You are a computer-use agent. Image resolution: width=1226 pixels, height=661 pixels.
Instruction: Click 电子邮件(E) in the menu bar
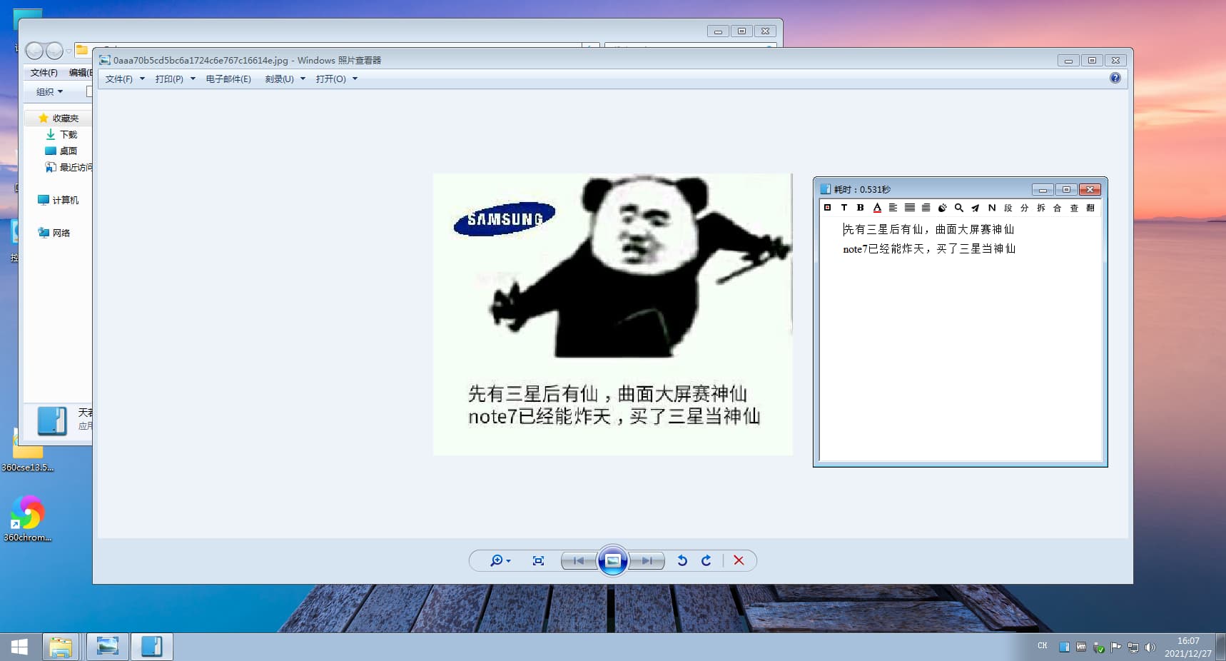tap(228, 79)
